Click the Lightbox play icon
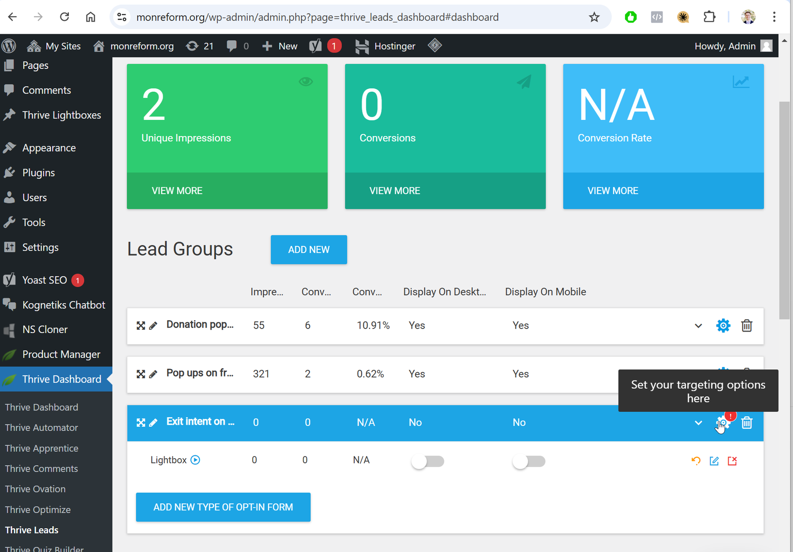This screenshot has width=793, height=552. click(x=195, y=460)
